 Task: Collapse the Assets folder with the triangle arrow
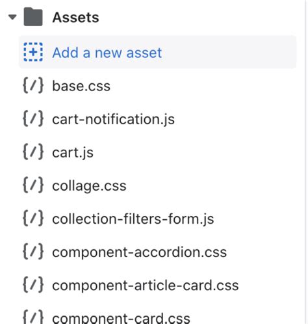(x=12, y=17)
